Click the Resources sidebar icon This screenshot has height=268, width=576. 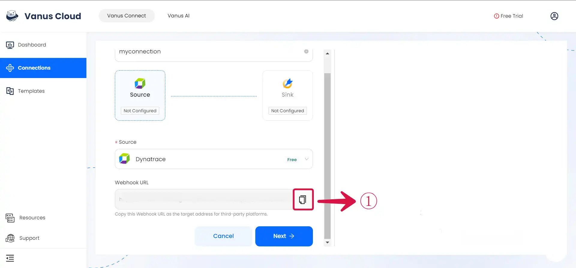coord(10,218)
